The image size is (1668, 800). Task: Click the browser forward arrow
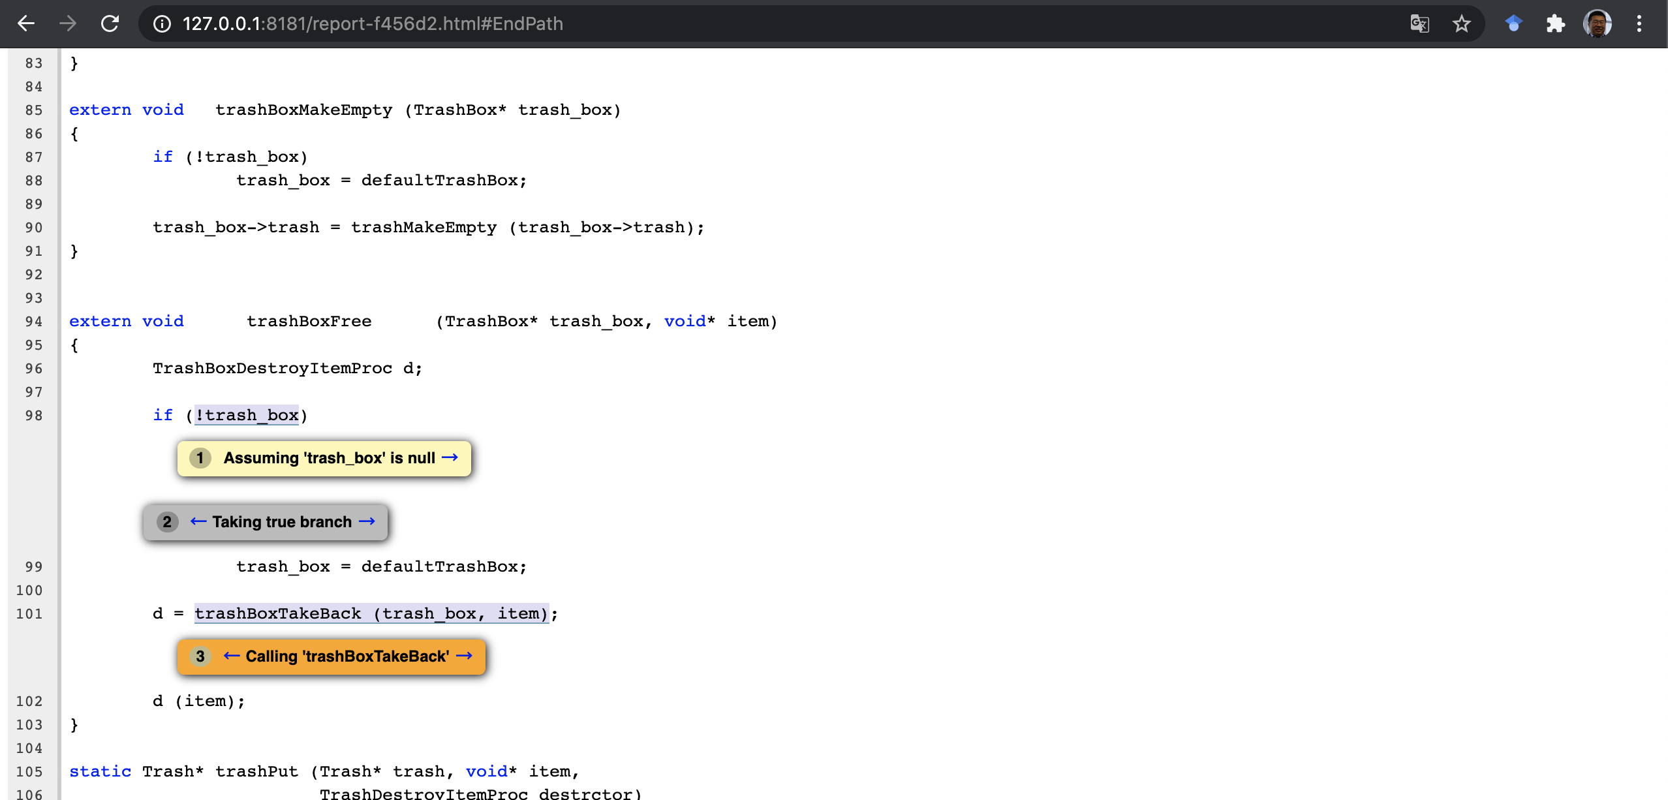click(x=68, y=24)
